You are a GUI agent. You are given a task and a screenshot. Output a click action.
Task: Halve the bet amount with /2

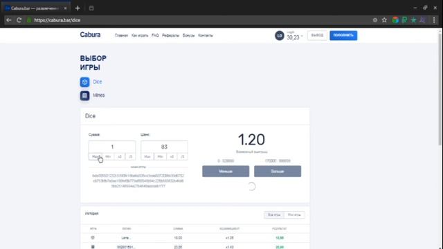coord(130,157)
